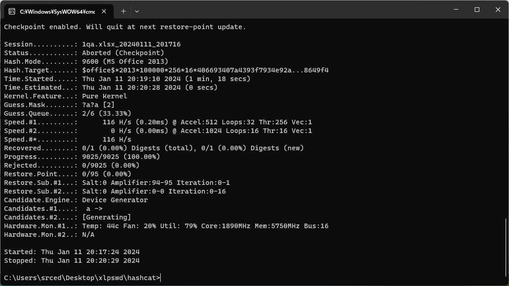Image resolution: width=509 pixels, height=286 pixels.
Task: Click the Aborted (Checkpoint) status text
Action: 123,53
